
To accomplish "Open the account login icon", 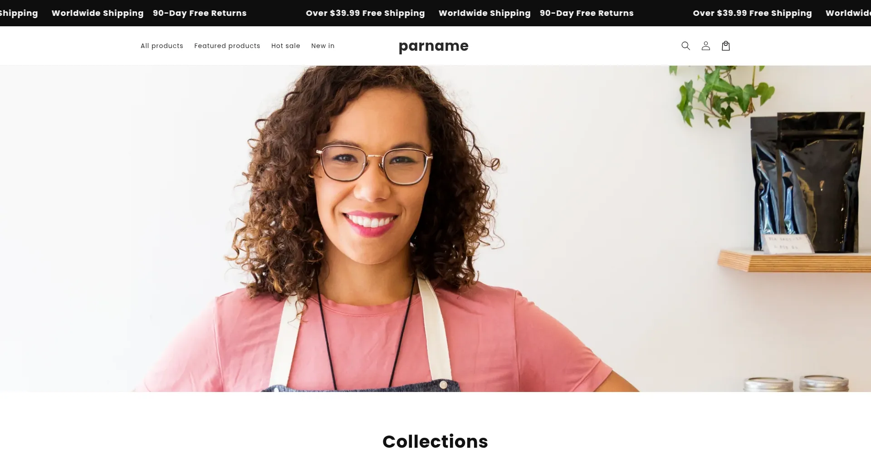I will 705,46.
